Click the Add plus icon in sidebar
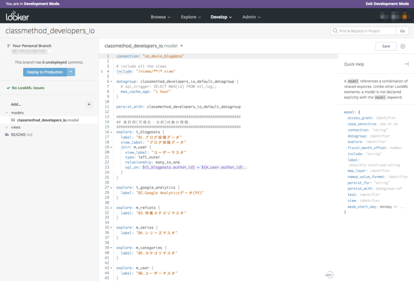The image size is (414, 281). (89, 104)
